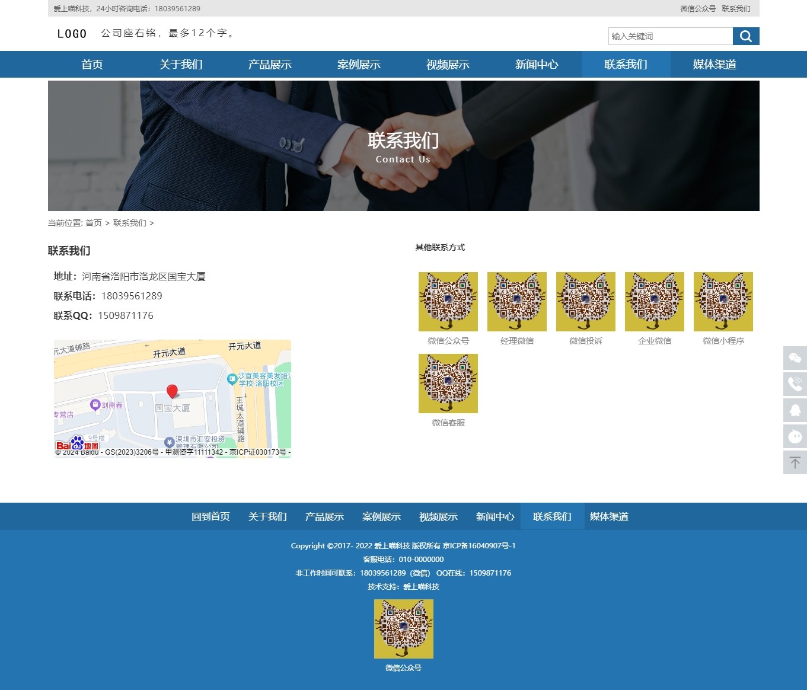Click the 剑南春 place label on map

coord(111,405)
